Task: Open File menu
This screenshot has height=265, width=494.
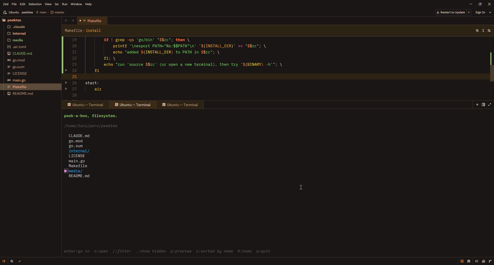Action: click(x=14, y=4)
